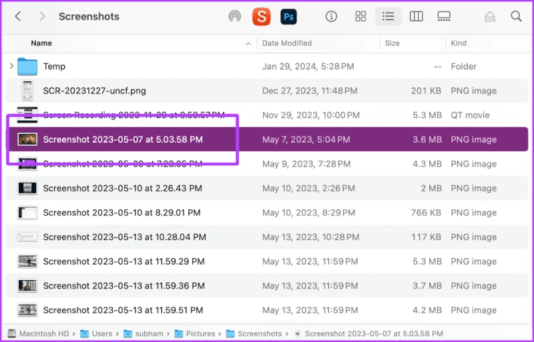Open AirDrop from the toolbar

pyautogui.click(x=235, y=16)
